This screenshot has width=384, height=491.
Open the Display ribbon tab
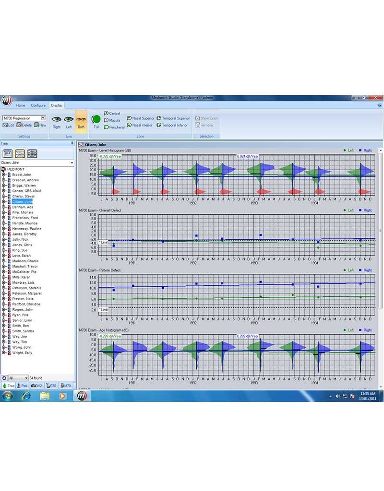click(x=57, y=105)
